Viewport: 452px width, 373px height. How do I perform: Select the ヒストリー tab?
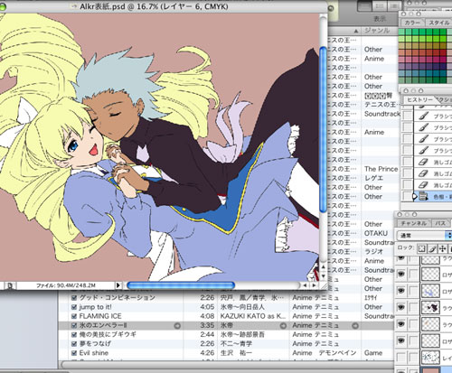(419, 99)
